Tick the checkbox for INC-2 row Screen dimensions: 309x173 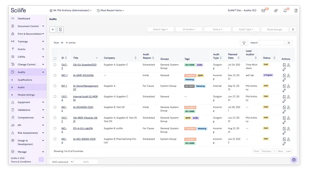tap(55, 107)
